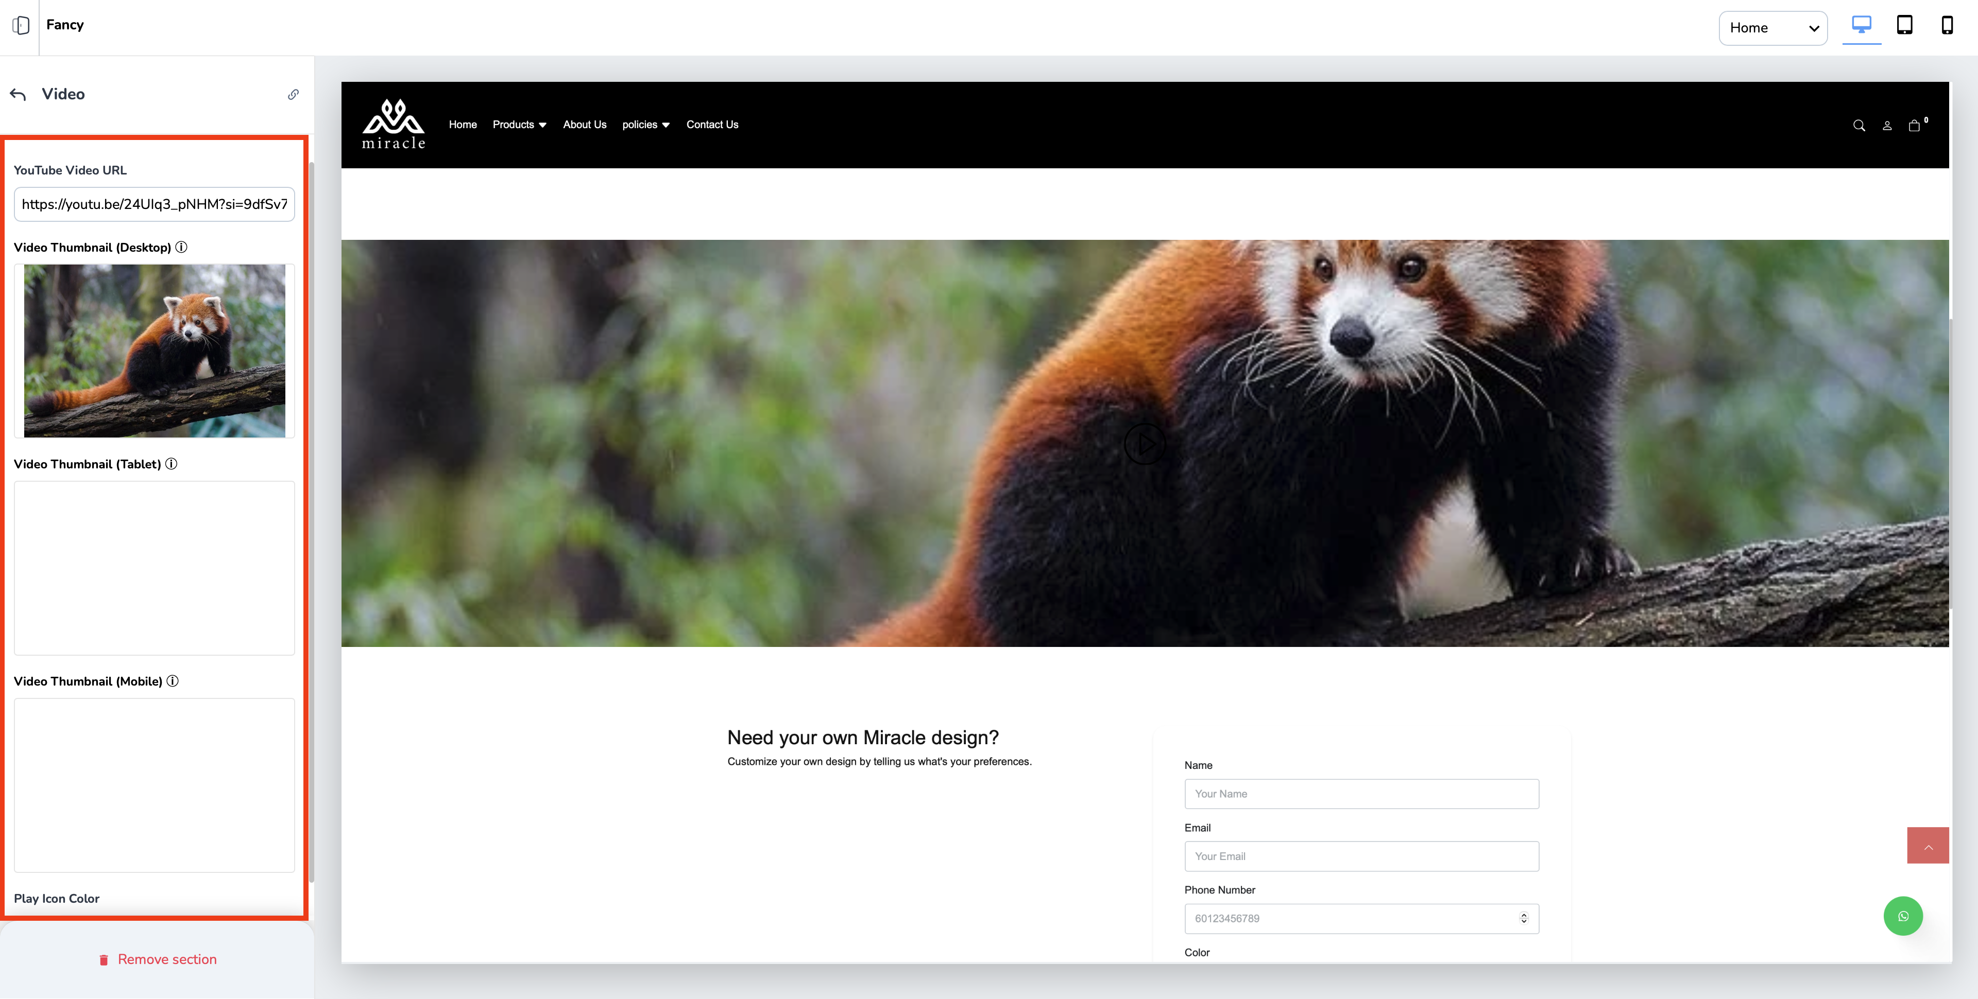Go back using the Video arrow
The height and width of the screenshot is (999, 1978).
coord(19,94)
